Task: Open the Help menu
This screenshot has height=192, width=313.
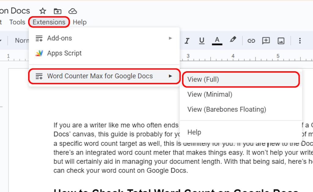Action: [x=80, y=22]
